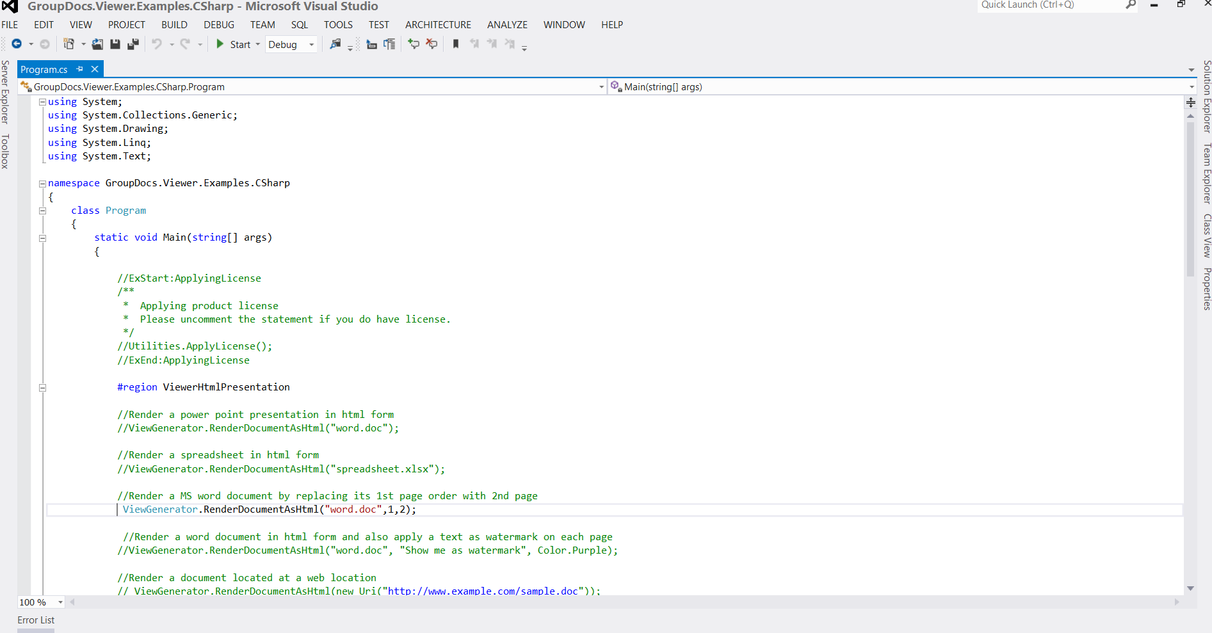Click the Undo arrow icon
Image resolution: width=1212 pixels, height=633 pixels.
[x=157, y=44]
